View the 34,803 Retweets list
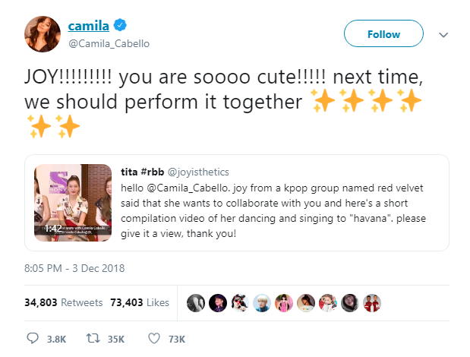Viewport: 470px width, 357px height. (63, 302)
